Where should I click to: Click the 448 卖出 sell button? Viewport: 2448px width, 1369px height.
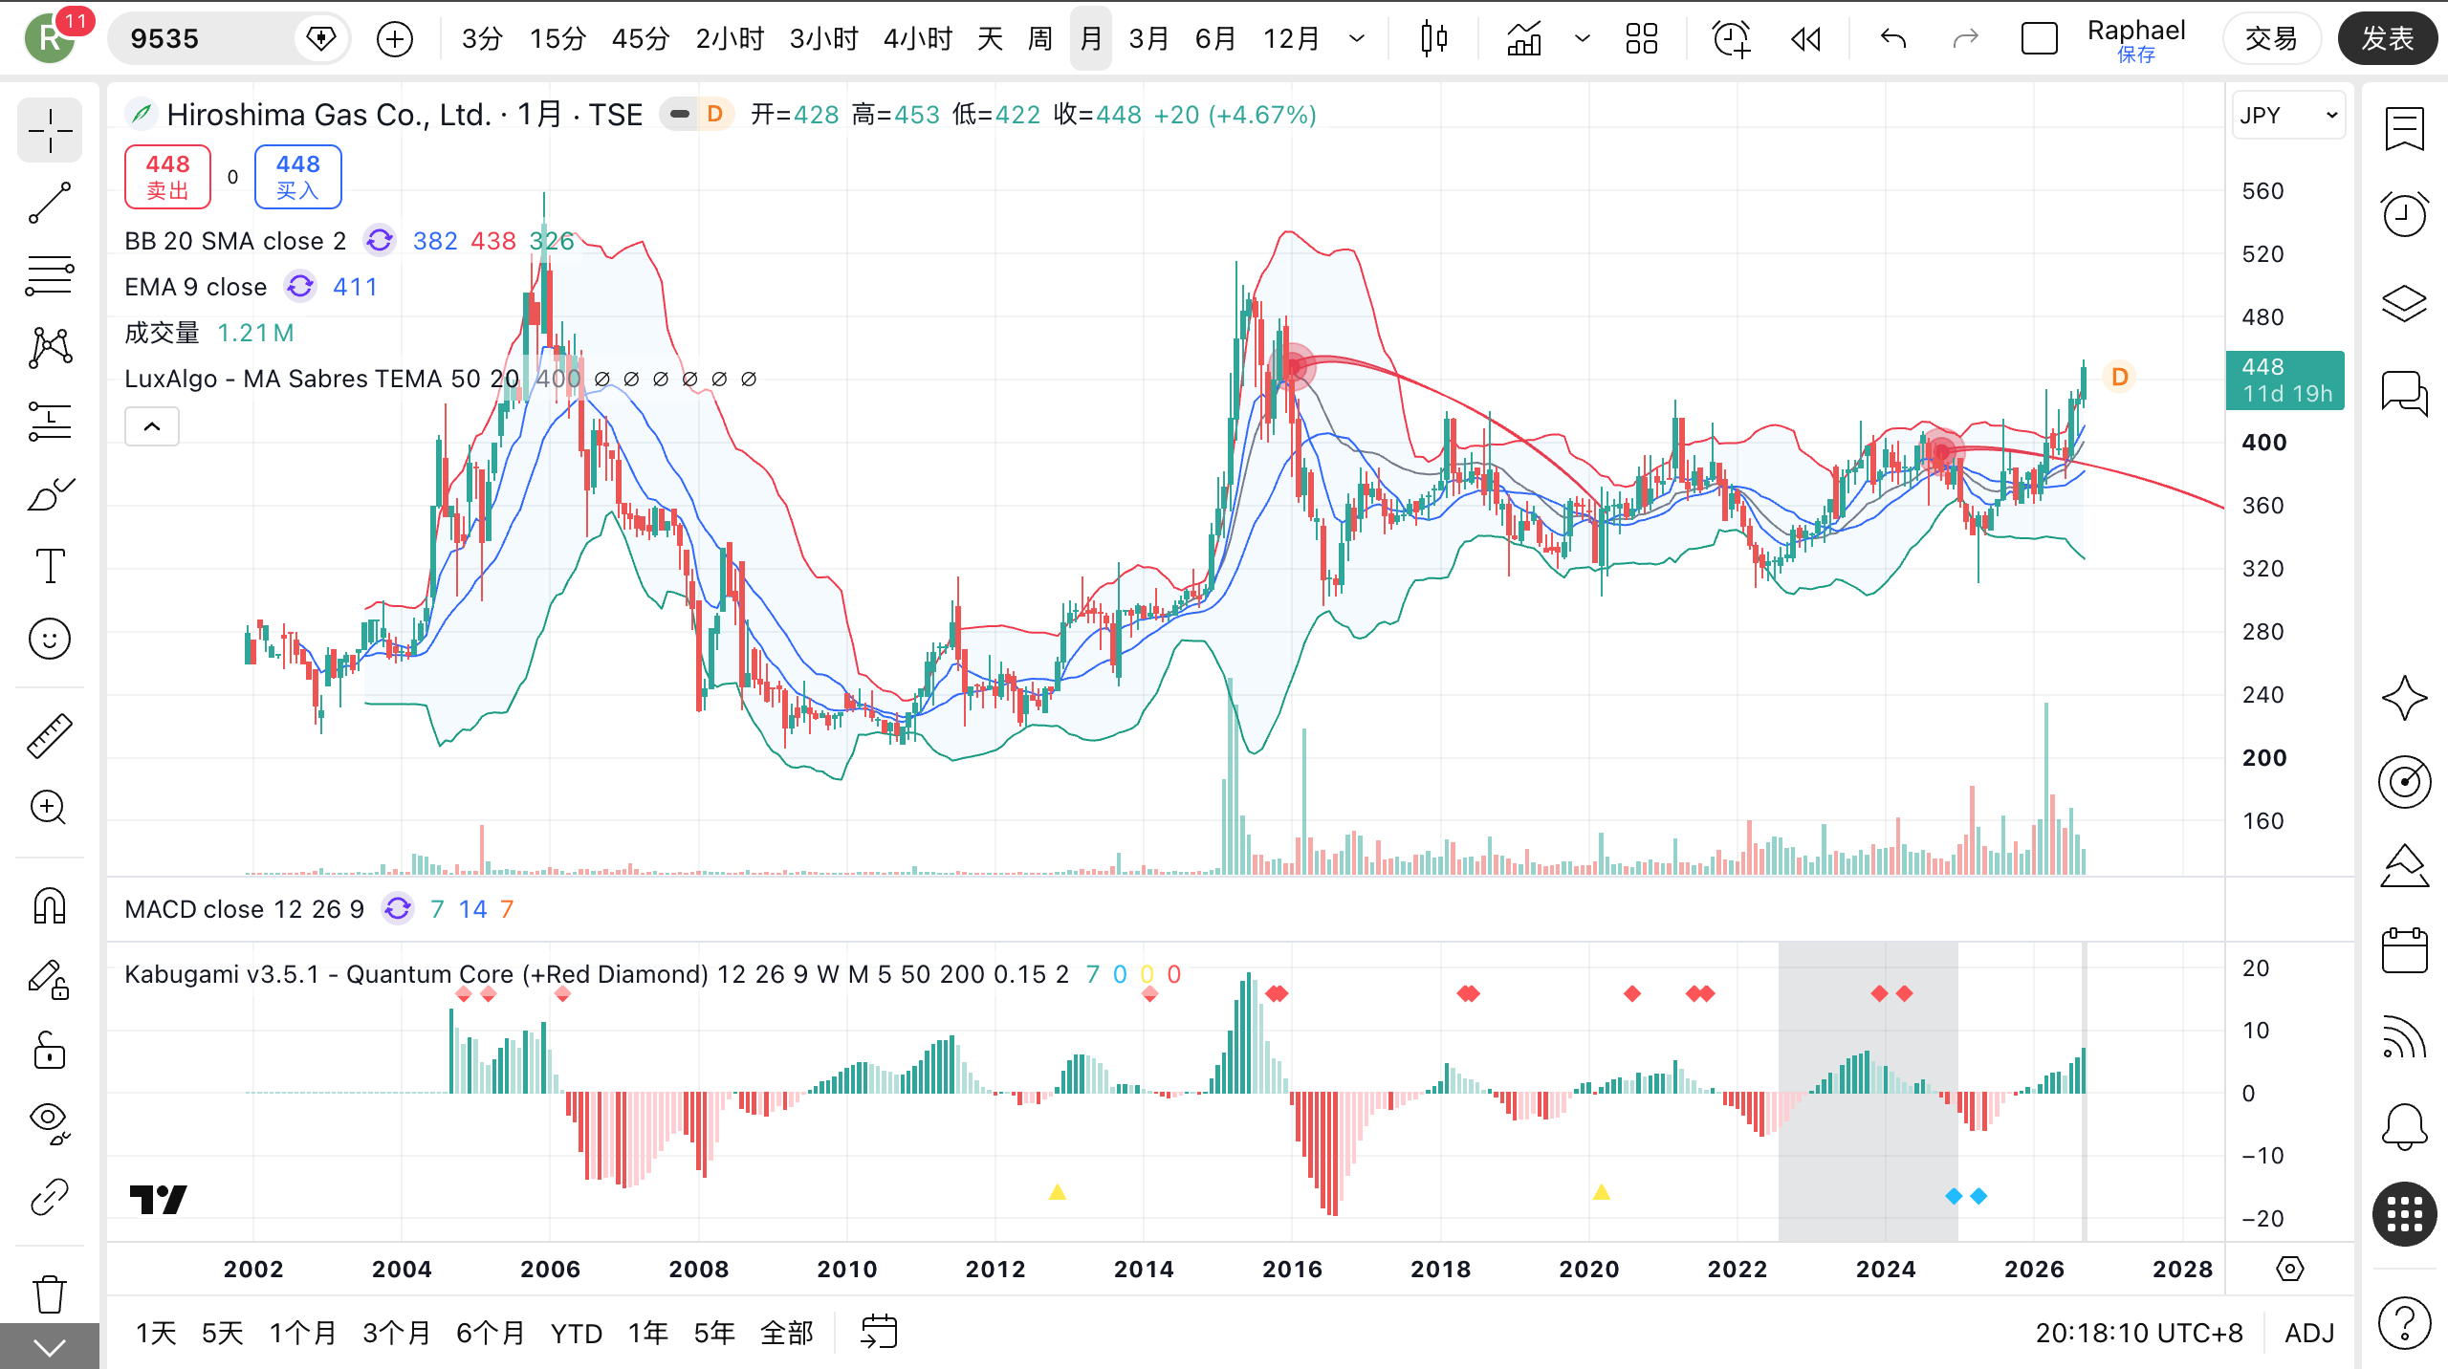click(167, 177)
